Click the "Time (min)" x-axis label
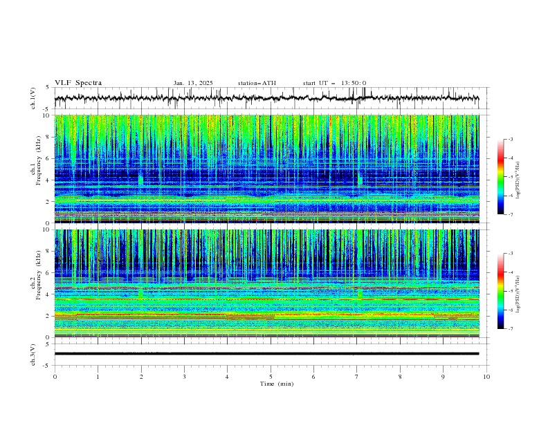Viewport: 548px width, 423px height. [x=277, y=384]
